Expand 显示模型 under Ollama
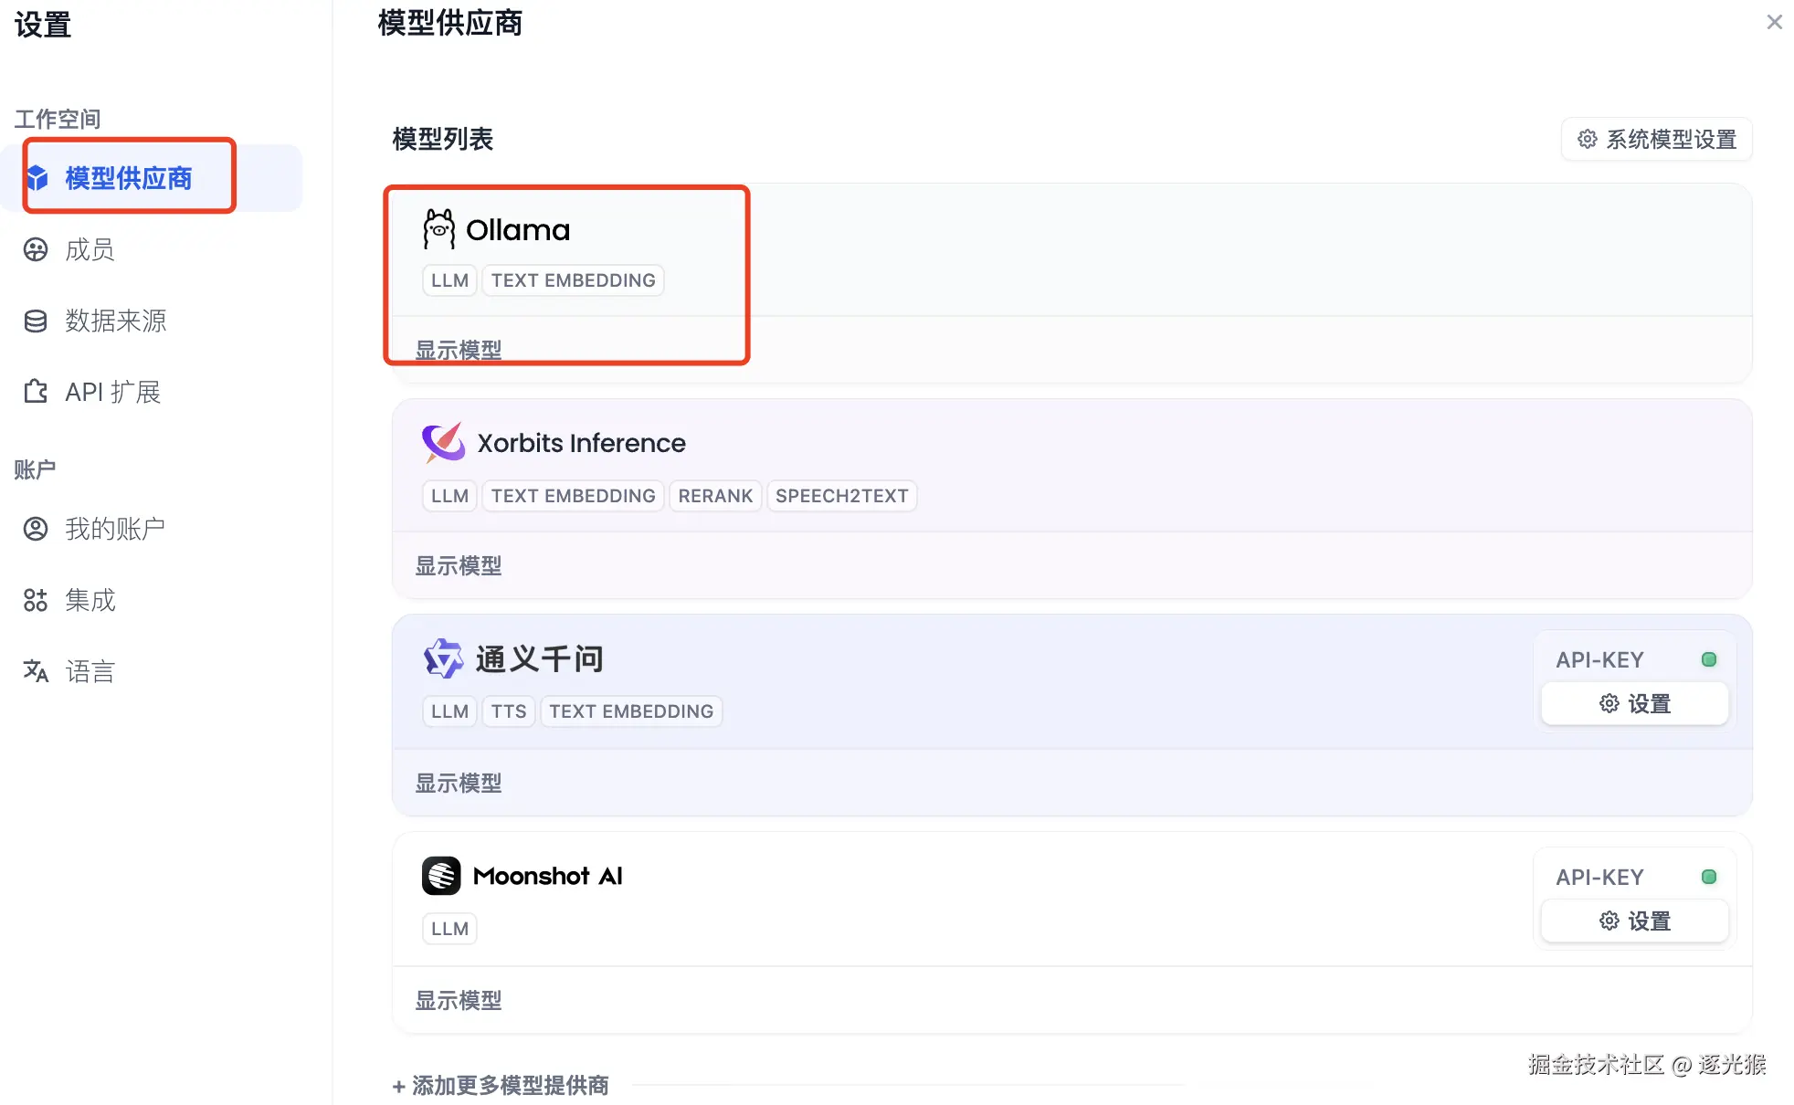Screen dimensions: 1794x1105 click(x=459, y=350)
